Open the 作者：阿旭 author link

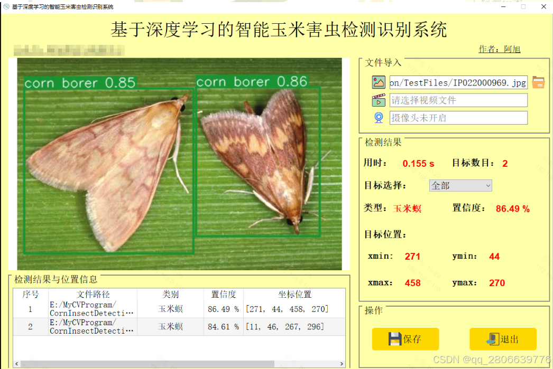click(499, 49)
